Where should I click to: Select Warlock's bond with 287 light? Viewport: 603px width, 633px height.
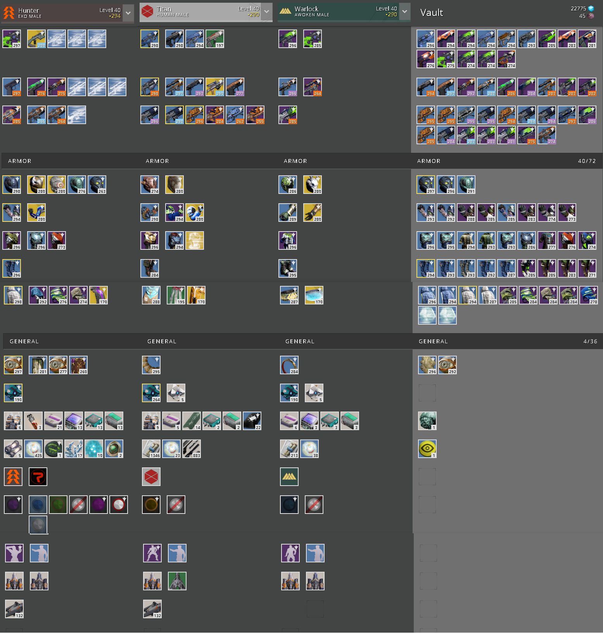(x=289, y=295)
